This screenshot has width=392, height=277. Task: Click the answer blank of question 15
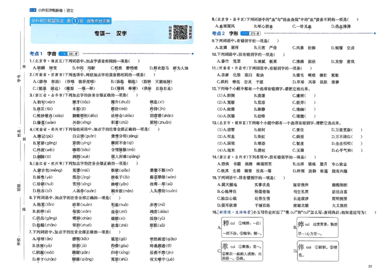[280, 178]
